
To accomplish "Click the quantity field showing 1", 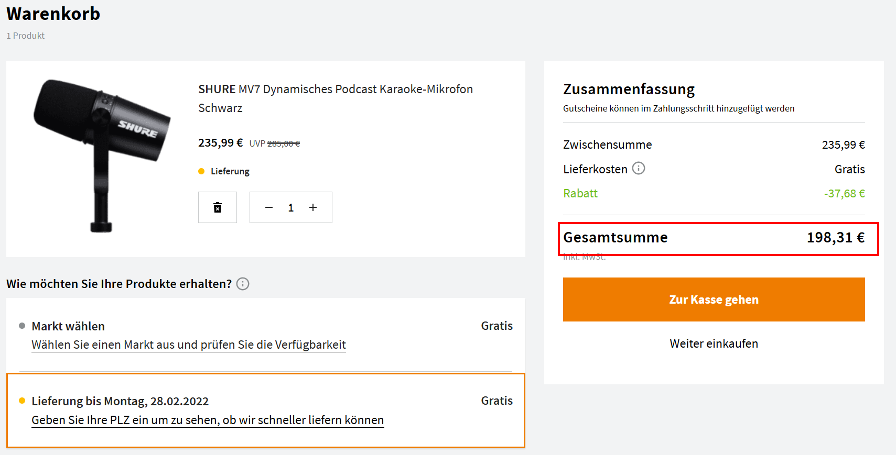I will (x=291, y=208).
